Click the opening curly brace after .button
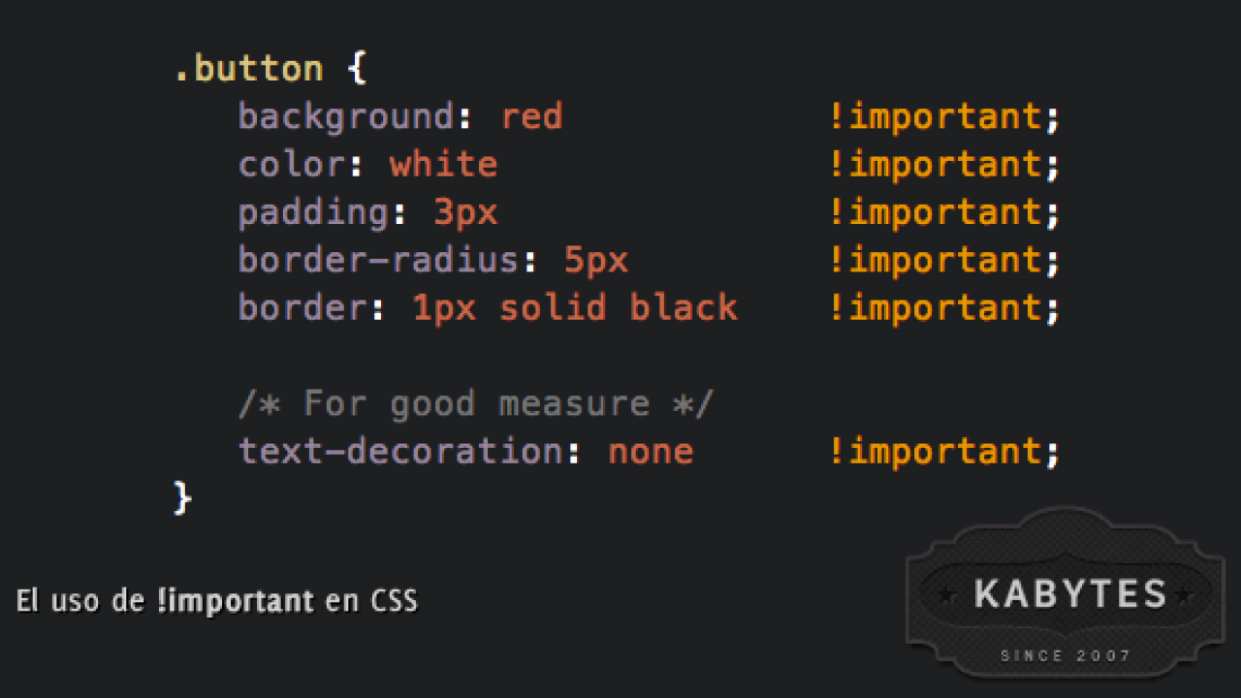1241x698 pixels. [356, 69]
